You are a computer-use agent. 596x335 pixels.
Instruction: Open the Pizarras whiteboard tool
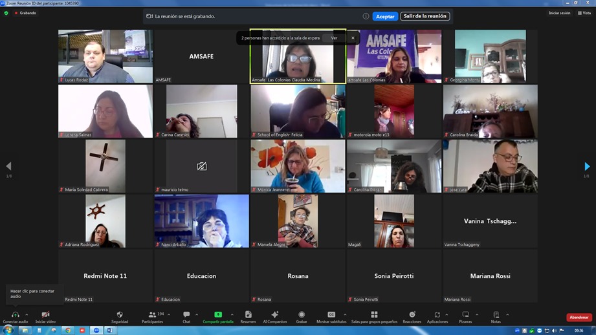465,316
